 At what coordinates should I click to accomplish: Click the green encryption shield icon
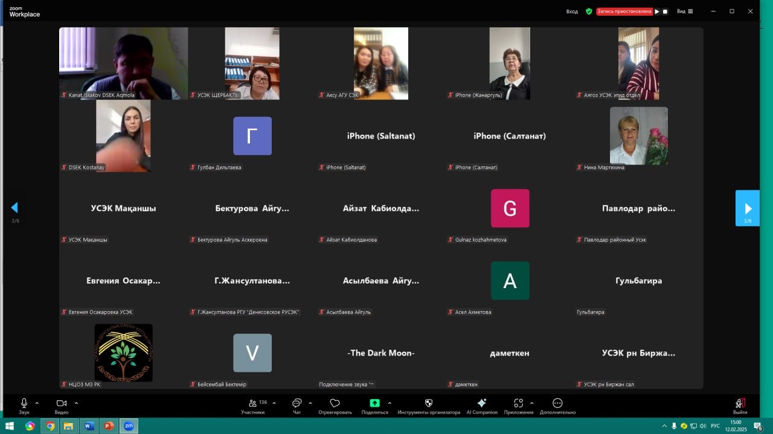point(589,11)
